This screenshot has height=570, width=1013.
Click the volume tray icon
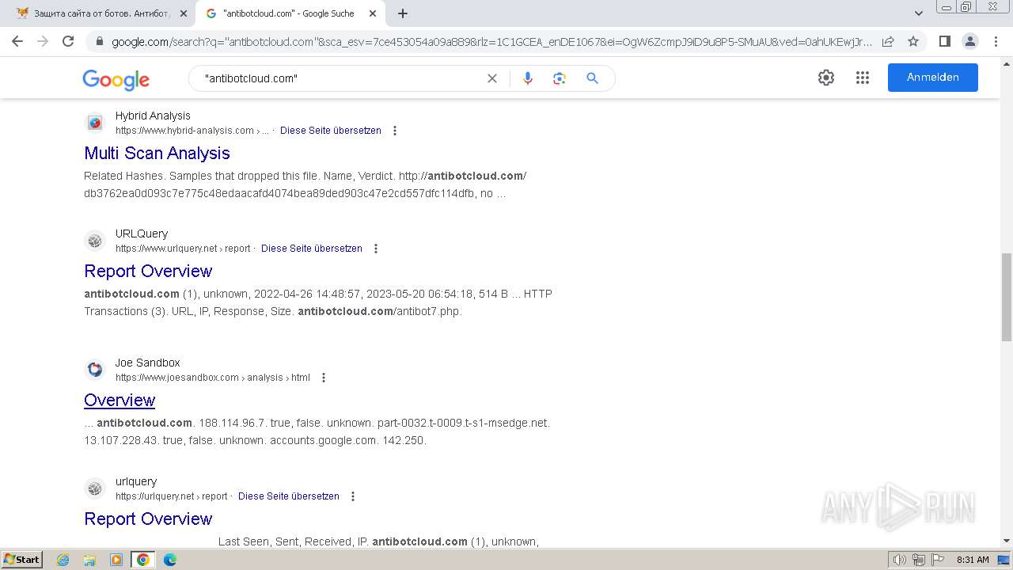click(900, 560)
